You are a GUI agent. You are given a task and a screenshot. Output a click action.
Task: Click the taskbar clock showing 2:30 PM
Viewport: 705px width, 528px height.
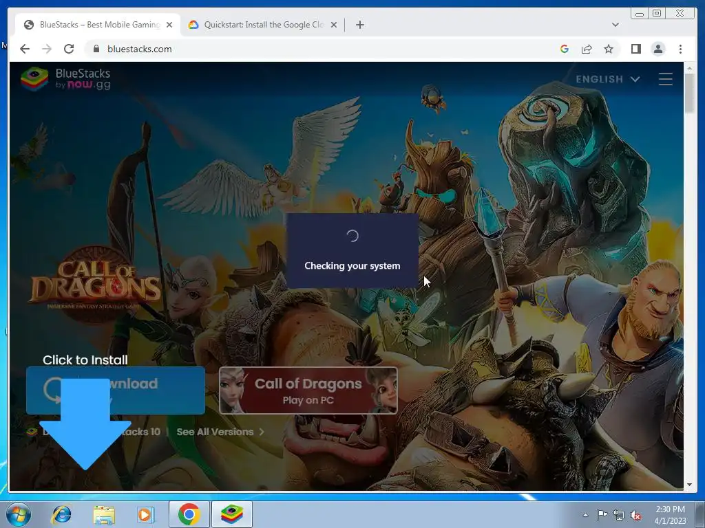670,515
